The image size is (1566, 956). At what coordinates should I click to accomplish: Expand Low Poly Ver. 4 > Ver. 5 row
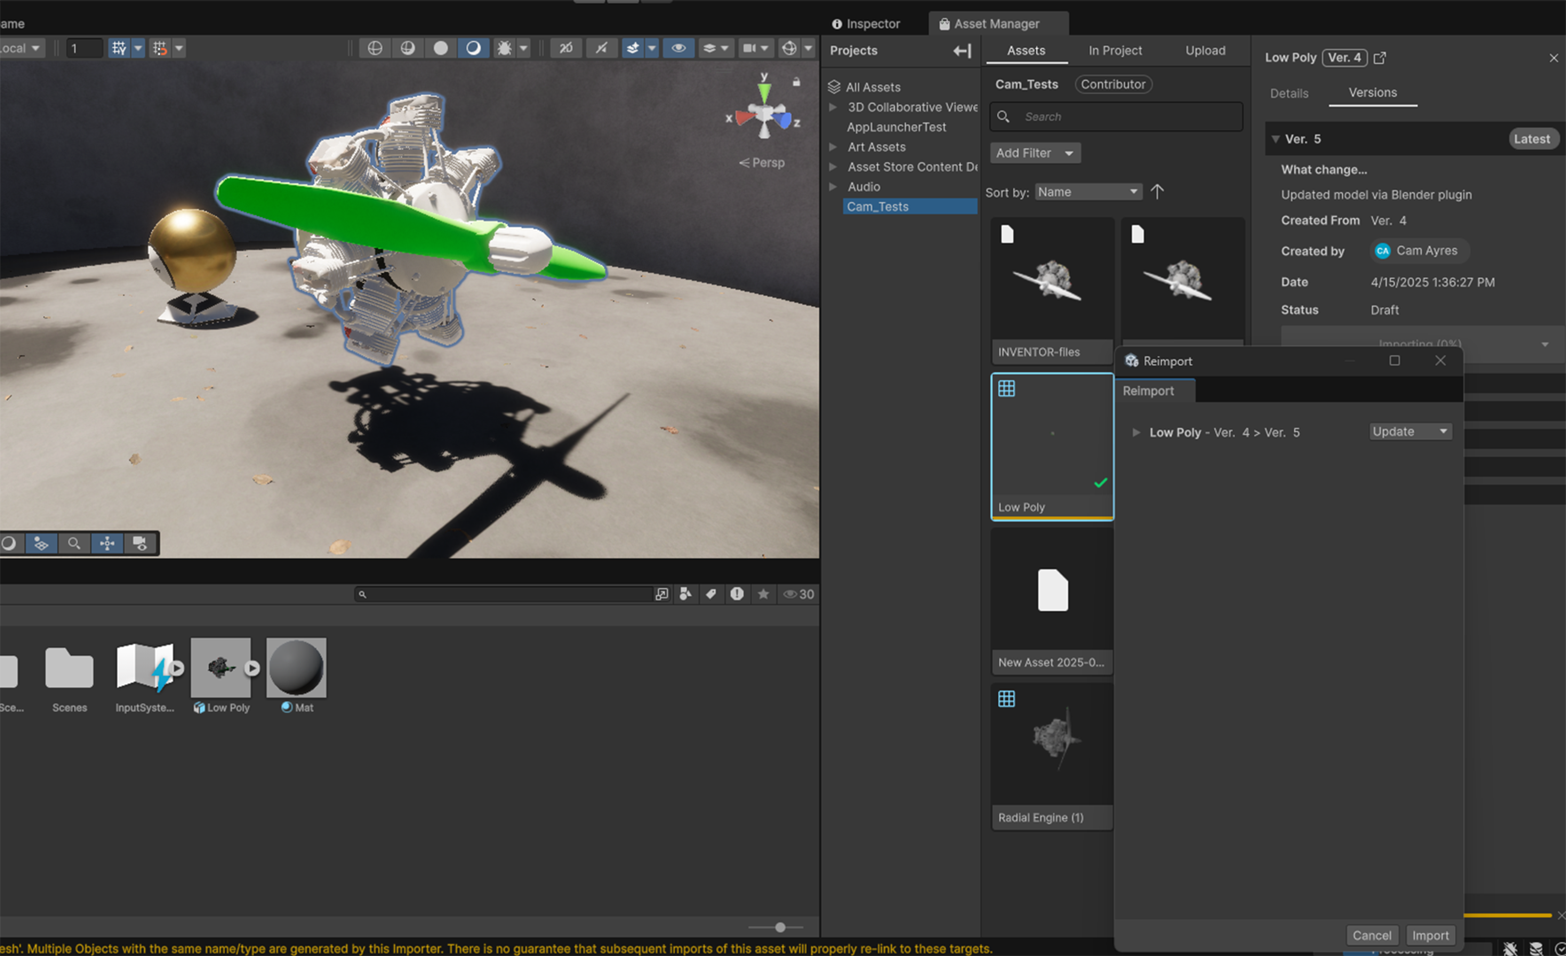tap(1136, 433)
